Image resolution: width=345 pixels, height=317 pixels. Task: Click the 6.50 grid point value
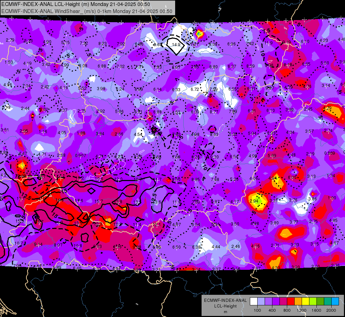177,247
